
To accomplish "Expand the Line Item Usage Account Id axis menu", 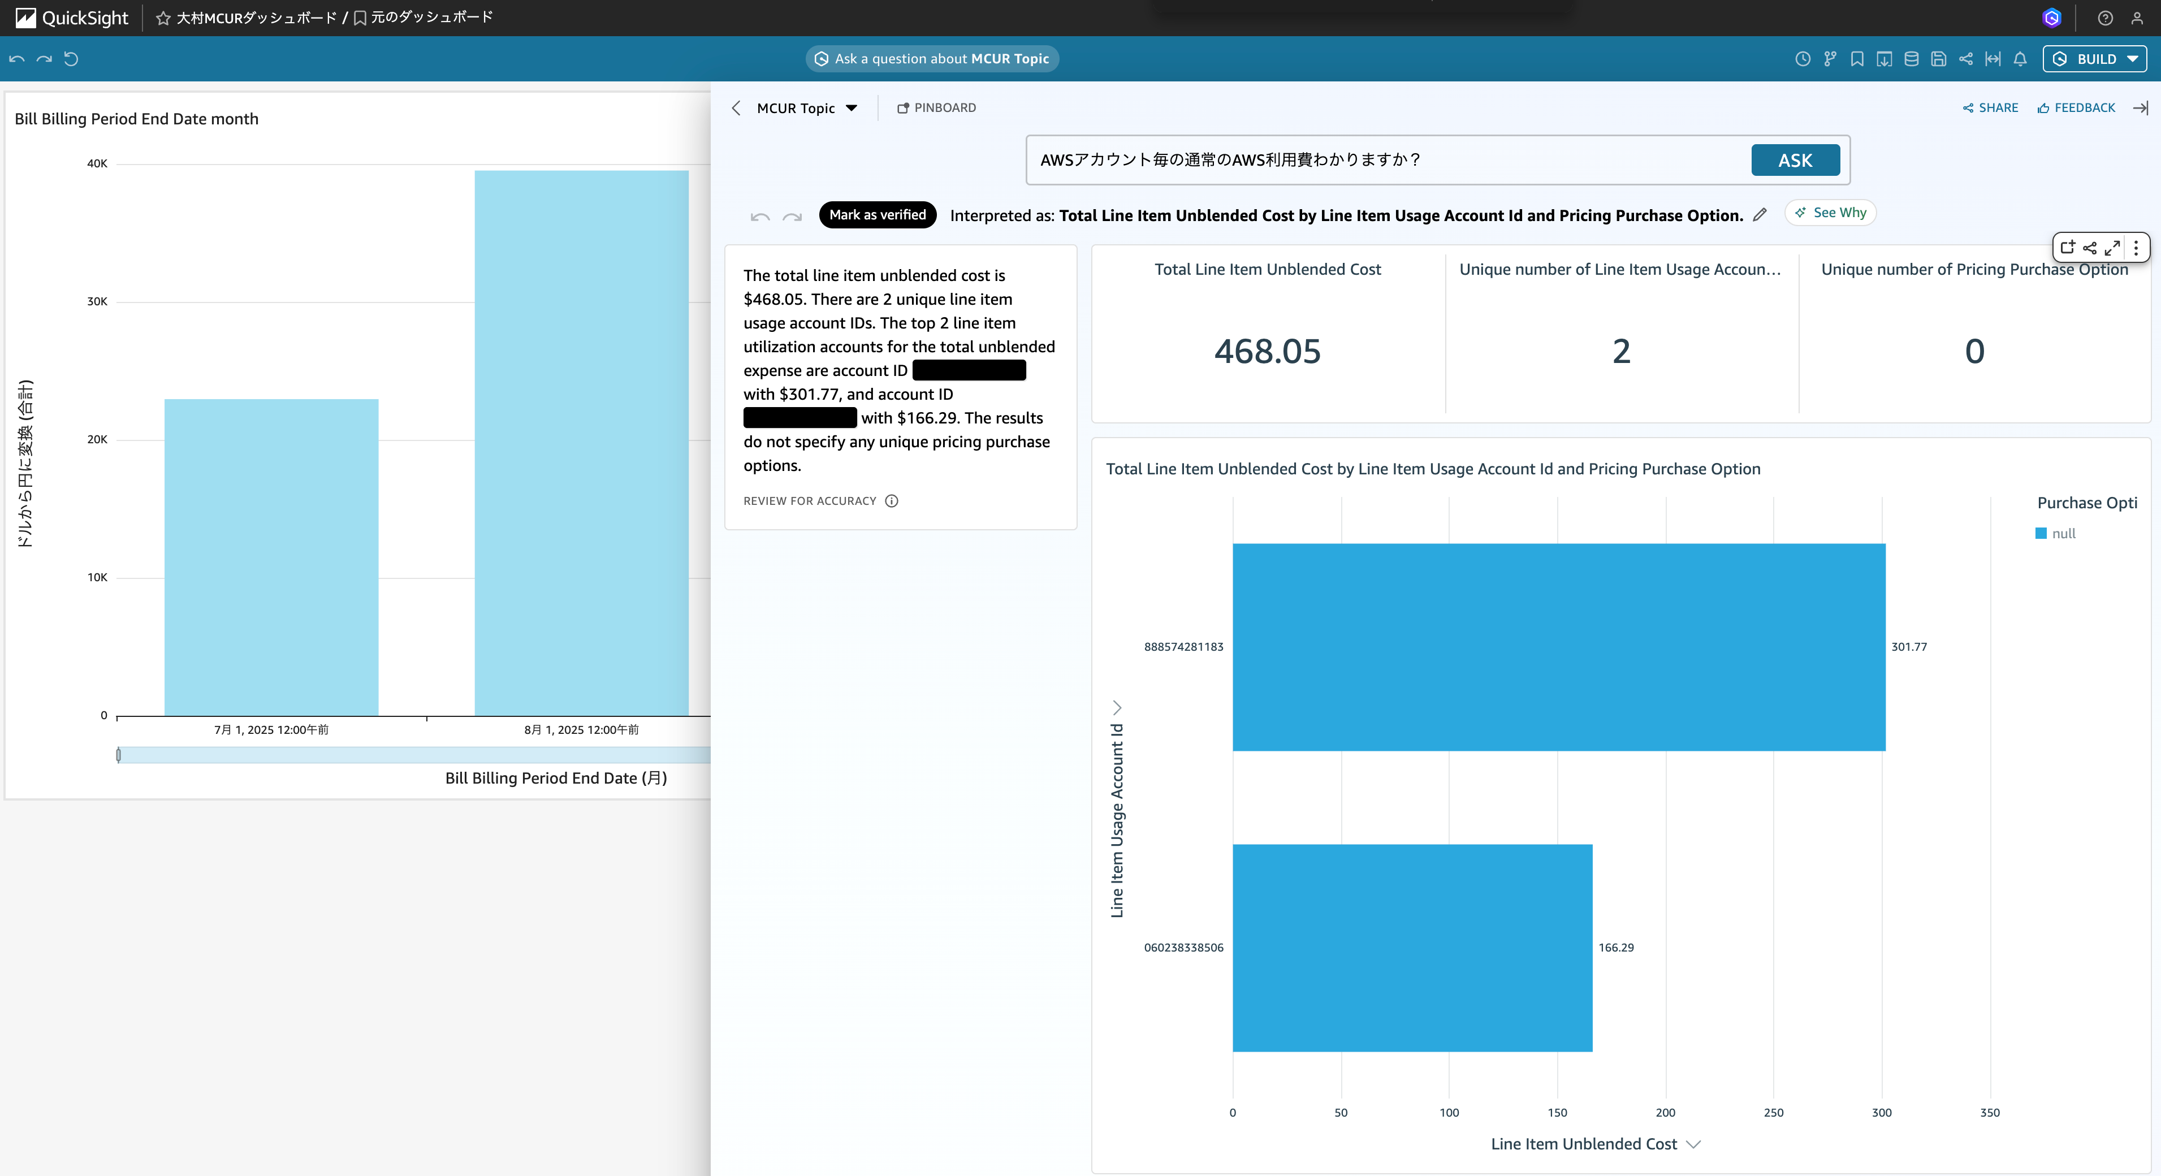I will tap(1117, 707).
